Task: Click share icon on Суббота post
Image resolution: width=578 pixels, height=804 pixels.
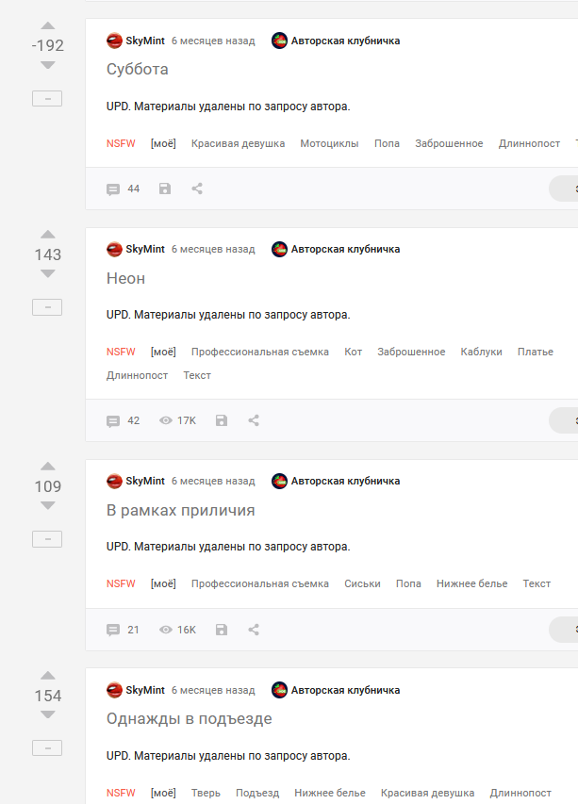Action: click(x=197, y=189)
